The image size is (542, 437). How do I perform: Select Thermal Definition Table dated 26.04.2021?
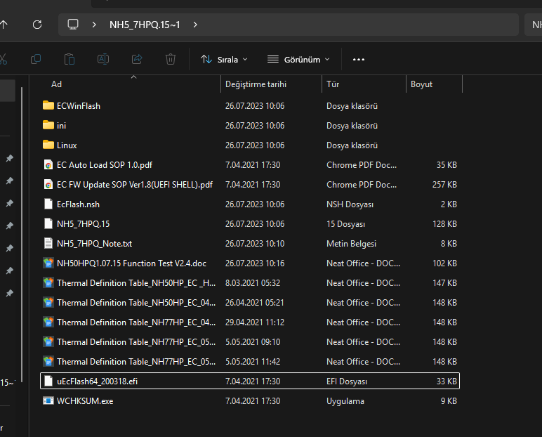[136, 303]
